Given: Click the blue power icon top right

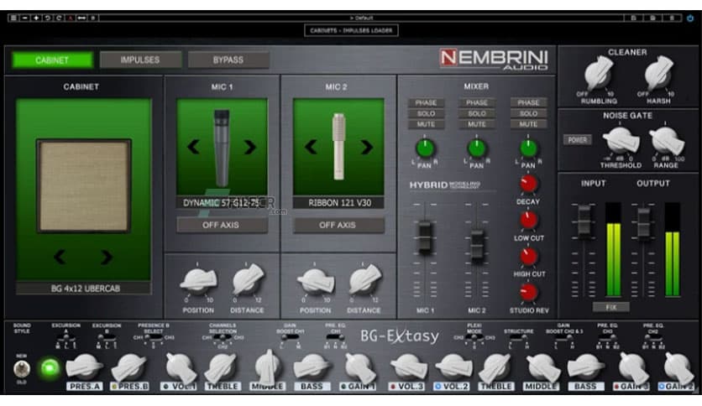Looking at the screenshot, I should click(x=690, y=18).
